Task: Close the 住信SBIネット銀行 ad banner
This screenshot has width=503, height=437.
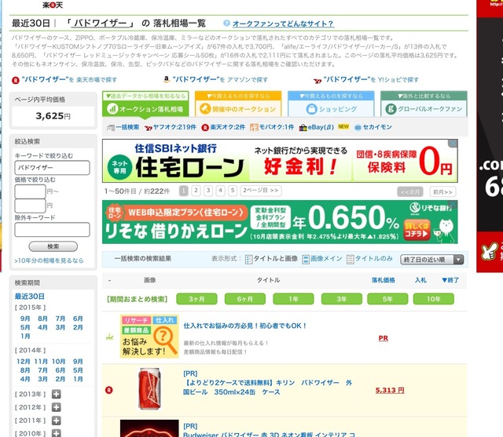Action: [453, 144]
